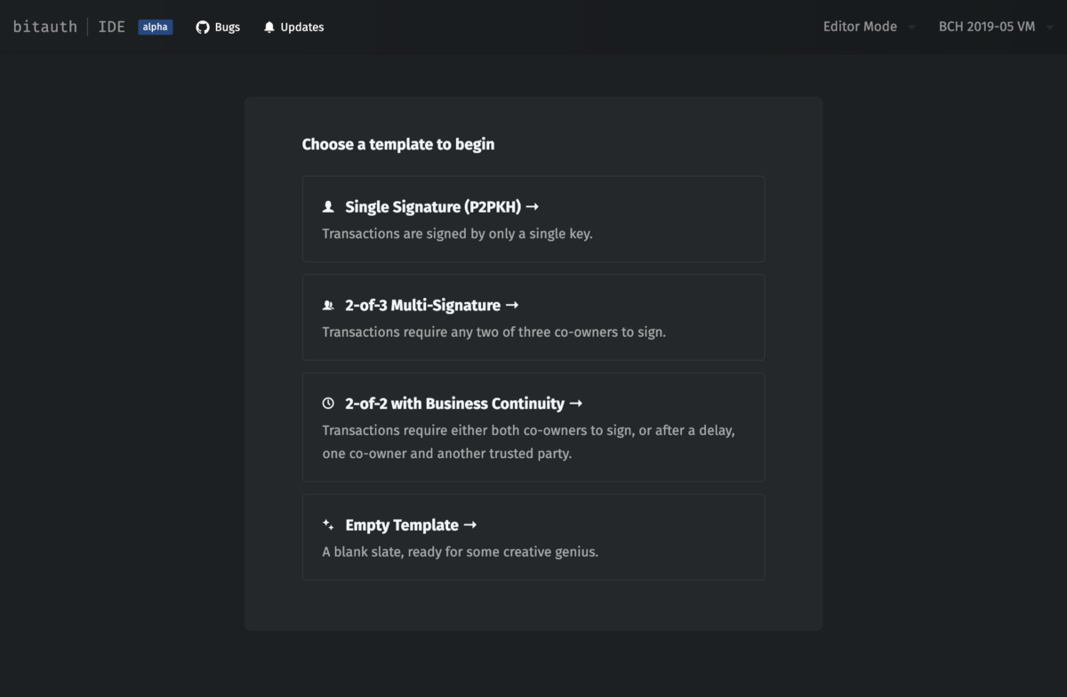Viewport: 1067px width, 697px height.
Task: Click the bitauth logo in the header
Action: pos(44,26)
